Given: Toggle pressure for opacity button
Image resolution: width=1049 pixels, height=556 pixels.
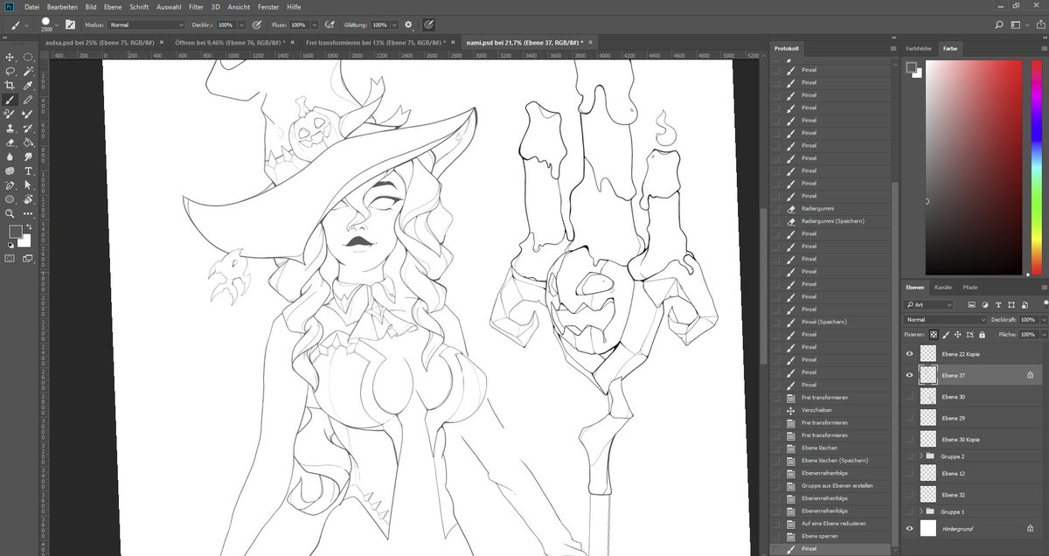Looking at the screenshot, I should 256,25.
